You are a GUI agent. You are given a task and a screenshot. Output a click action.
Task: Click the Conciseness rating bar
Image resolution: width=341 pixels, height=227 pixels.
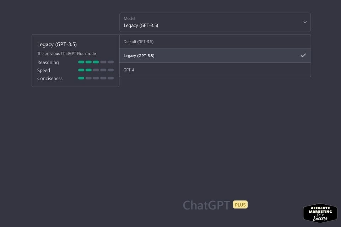pos(96,78)
